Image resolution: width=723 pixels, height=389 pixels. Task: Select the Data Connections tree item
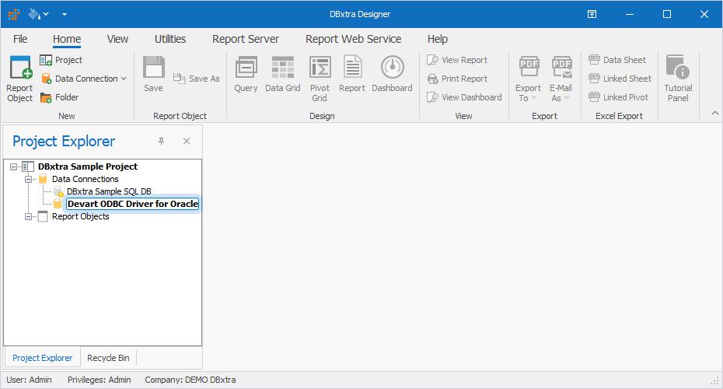pos(86,179)
